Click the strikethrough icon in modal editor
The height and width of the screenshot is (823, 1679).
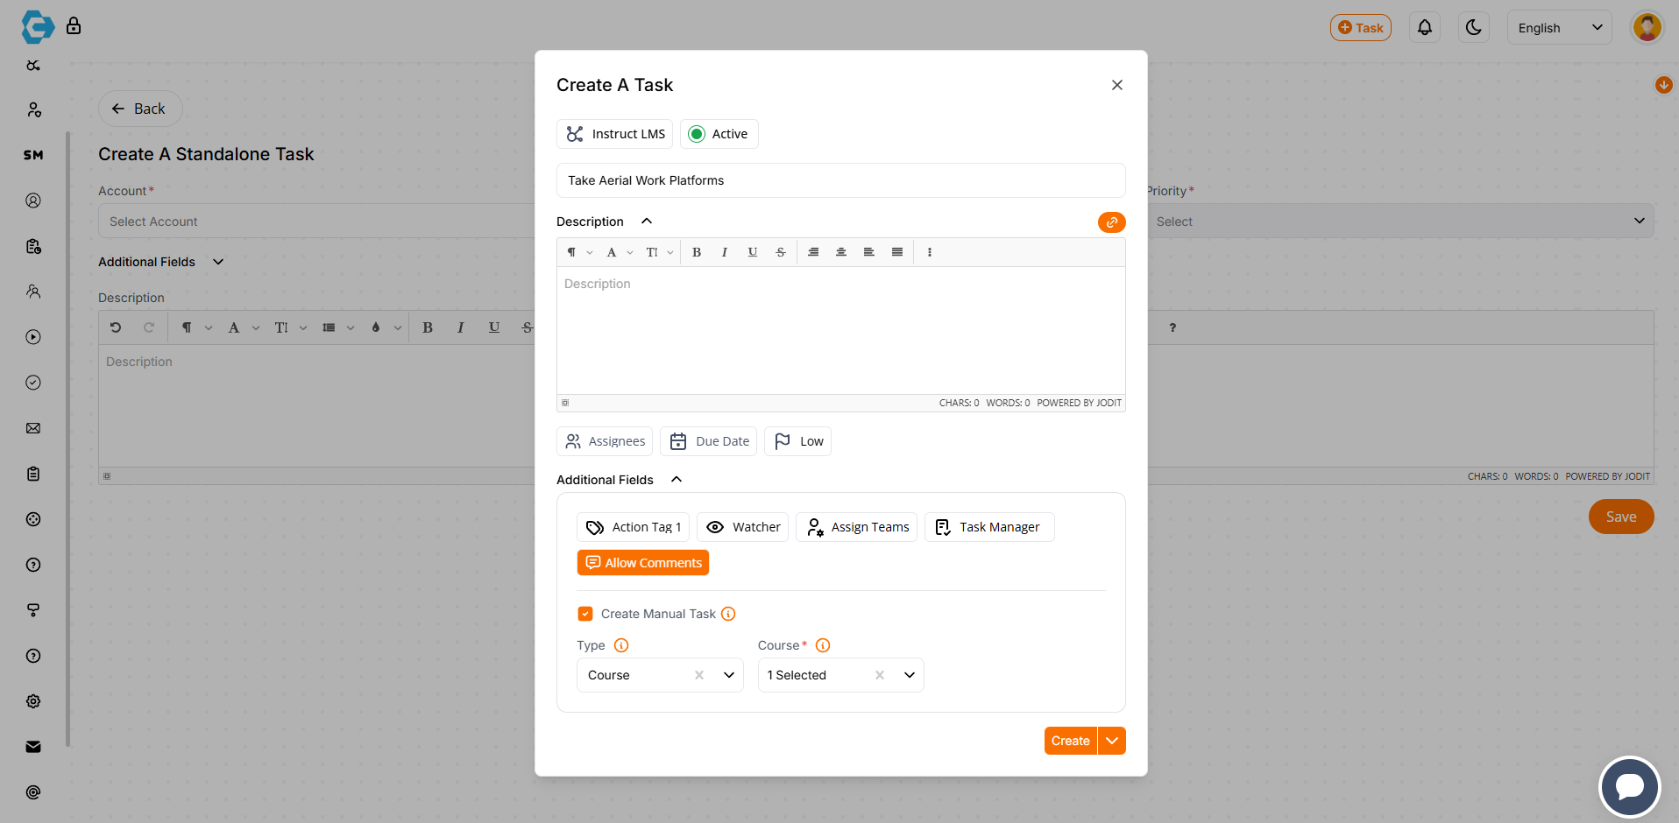[x=781, y=252]
